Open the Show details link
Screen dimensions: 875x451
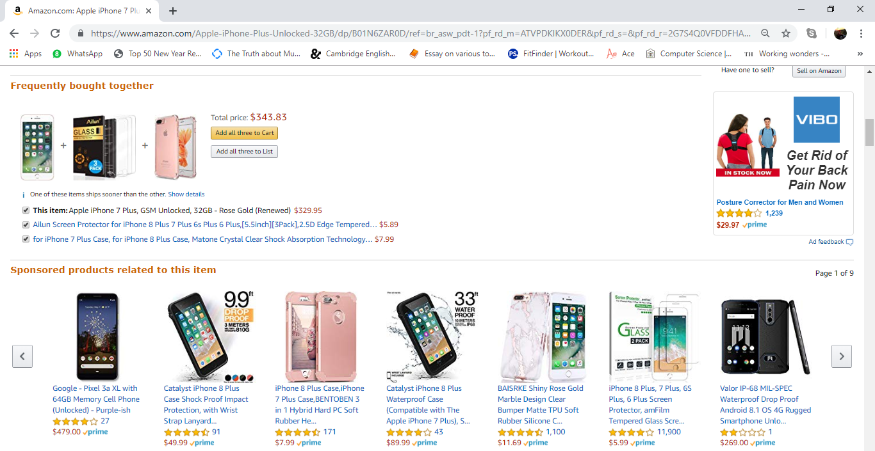pyautogui.click(x=186, y=194)
